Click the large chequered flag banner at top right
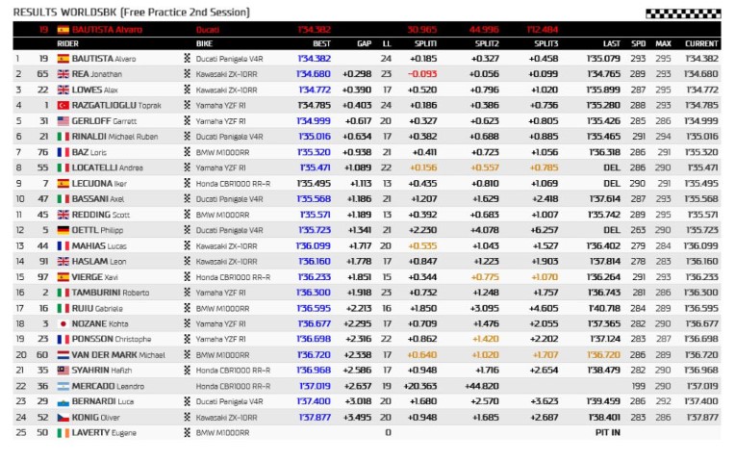This screenshot has height=462, width=735. pyautogui.click(x=683, y=13)
